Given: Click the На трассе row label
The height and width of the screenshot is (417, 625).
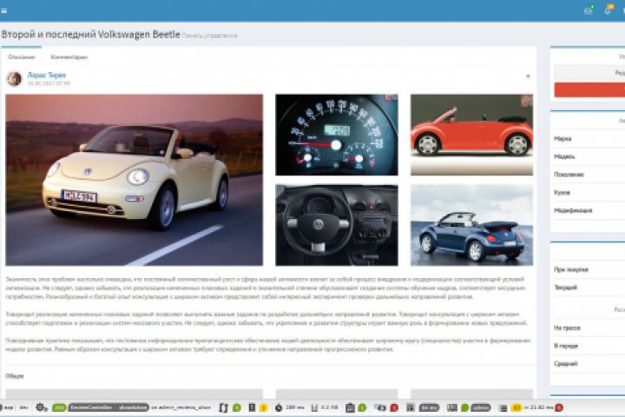Looking at the screenshot, I should pyautogui.click(x=567, y=328).
